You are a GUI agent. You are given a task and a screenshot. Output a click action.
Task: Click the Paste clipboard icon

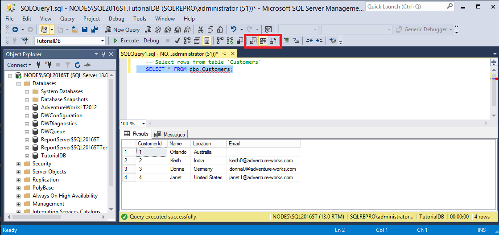click(220, 29)
